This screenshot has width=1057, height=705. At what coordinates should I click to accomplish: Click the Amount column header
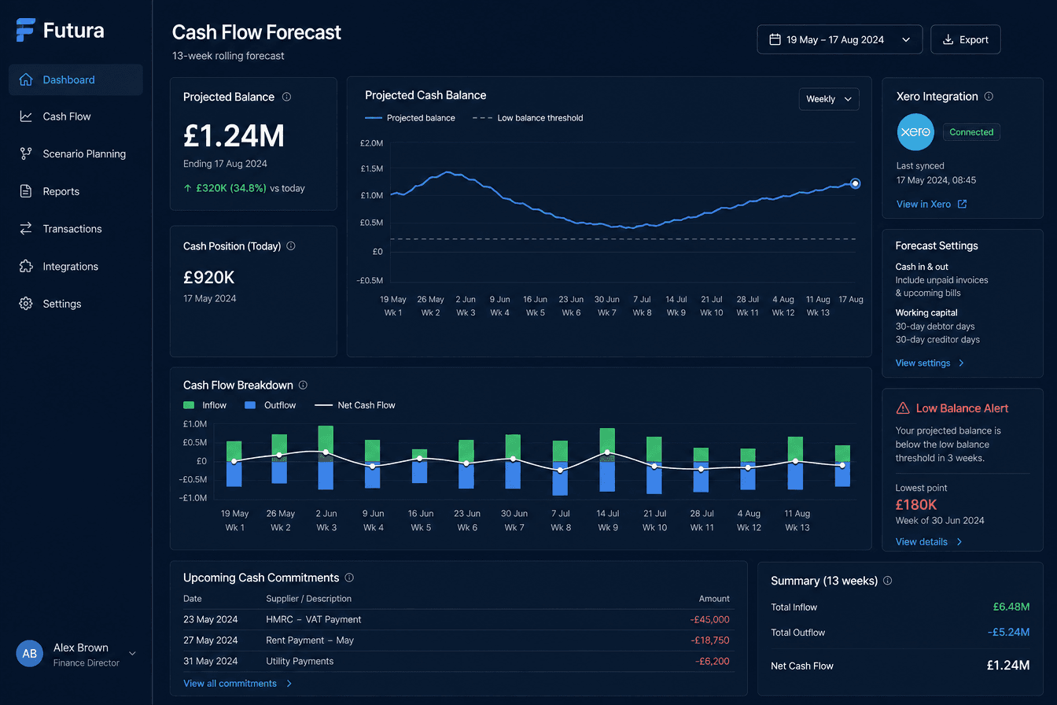(x=713, y=599)
